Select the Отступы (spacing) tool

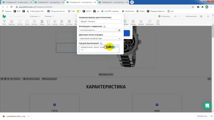coord(20,22)
